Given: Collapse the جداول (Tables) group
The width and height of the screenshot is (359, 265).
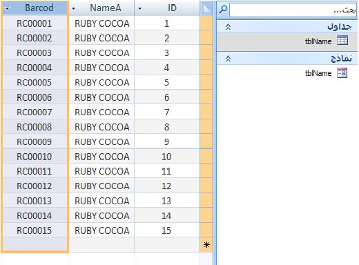Looking at the screenshot, I should click(x=228, y=27).
